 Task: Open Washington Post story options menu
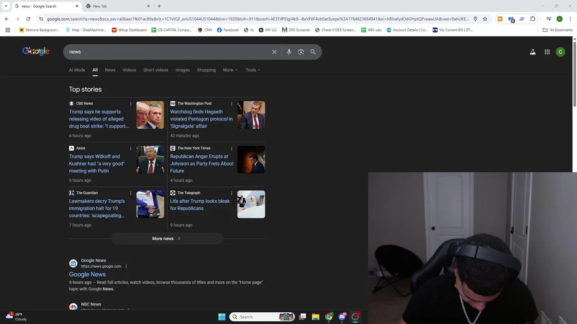click(232, 103)
